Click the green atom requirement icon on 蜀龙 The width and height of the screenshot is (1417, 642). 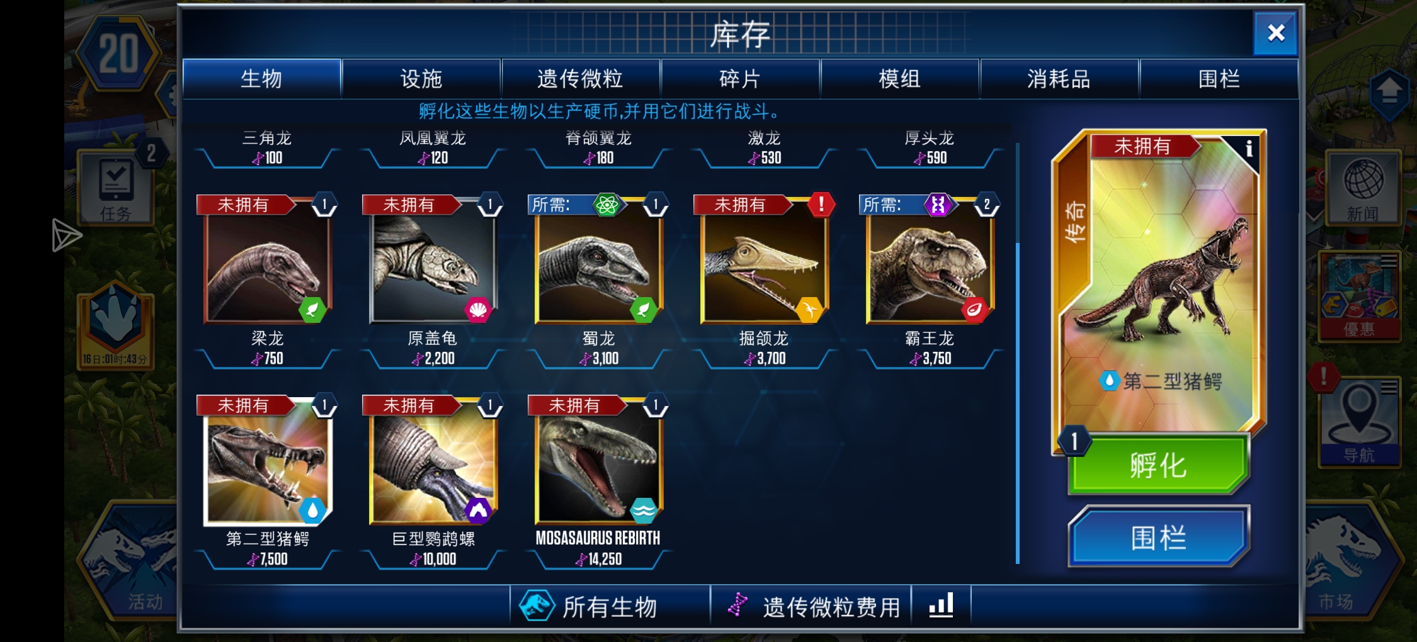[x=606, y=205]
